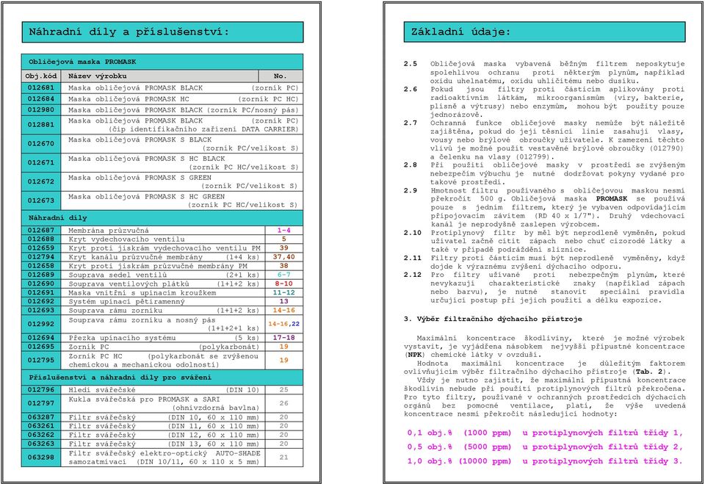
Task: Click "Filtr svářečský elektro-optický AUTO-SHADE" row
Action: point(162,458)
